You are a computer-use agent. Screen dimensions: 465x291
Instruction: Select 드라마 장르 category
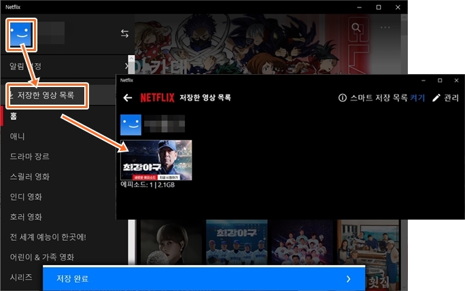click(x=30, y=156)
